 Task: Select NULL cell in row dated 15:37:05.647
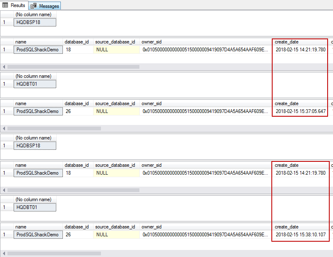click(x=116, y=111)
